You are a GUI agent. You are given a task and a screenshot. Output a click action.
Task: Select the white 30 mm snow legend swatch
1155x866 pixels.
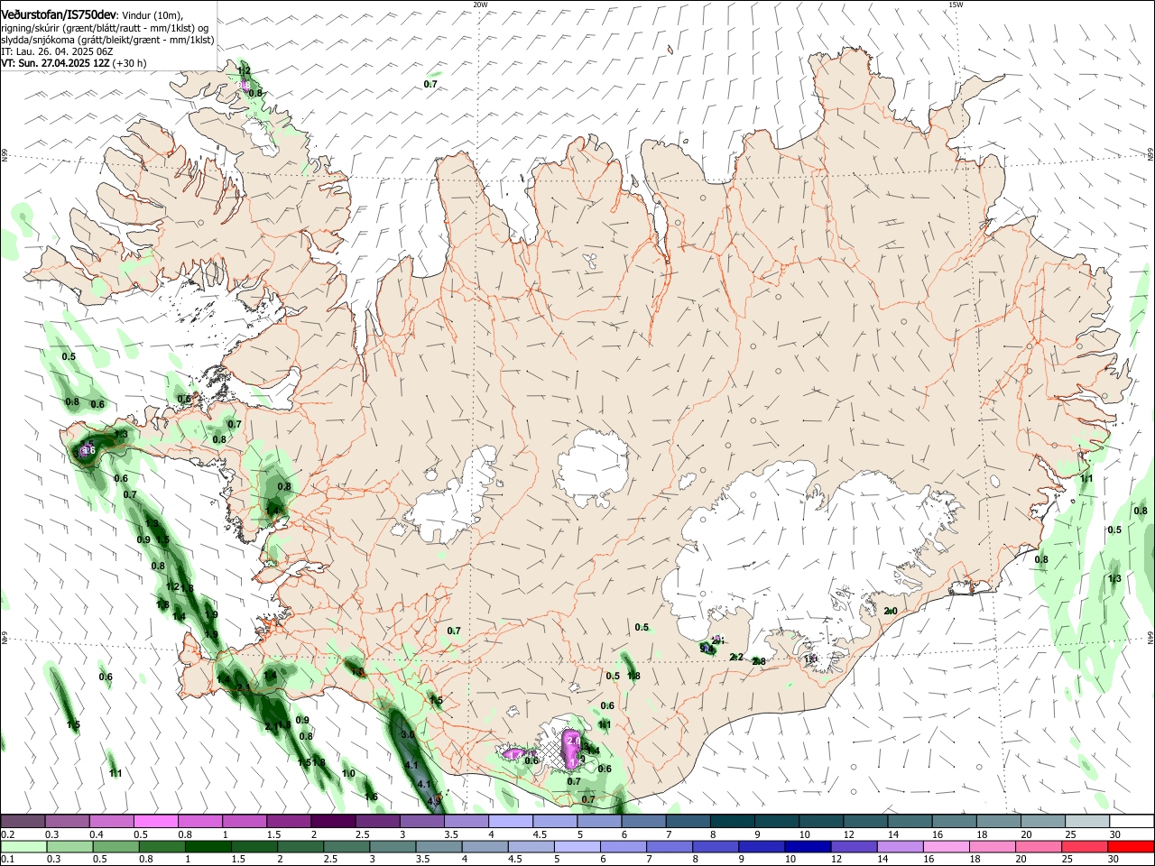[x=1130, y=822]
